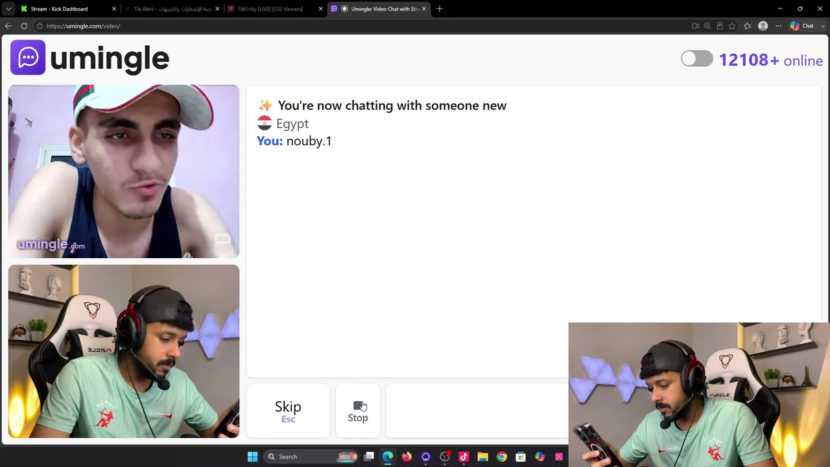Viewport: 830px width, 467px height.
Task: Click your own webcam preview in Umingle
Action: [x=124, y=351]
